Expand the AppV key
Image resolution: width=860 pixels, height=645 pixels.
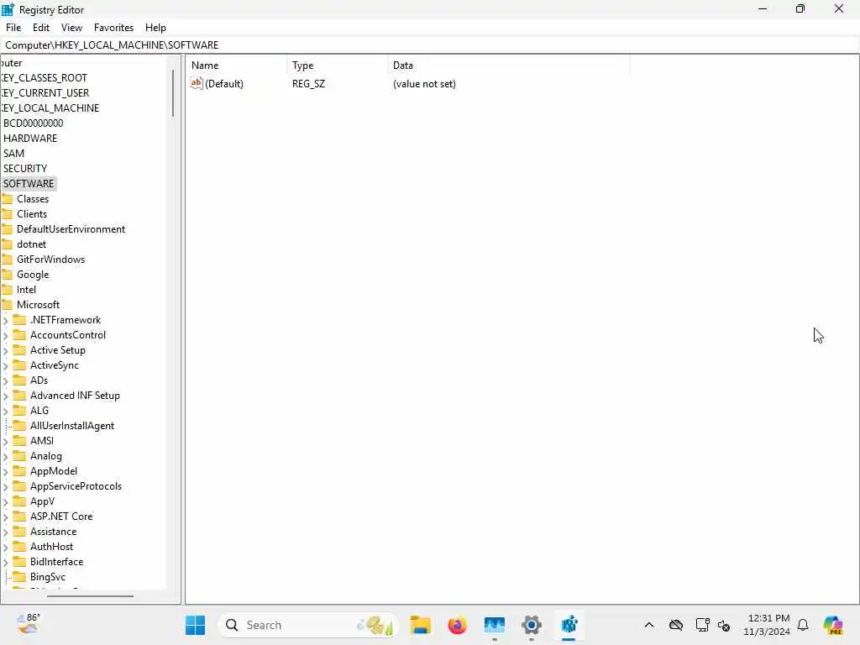pos(6,501)
